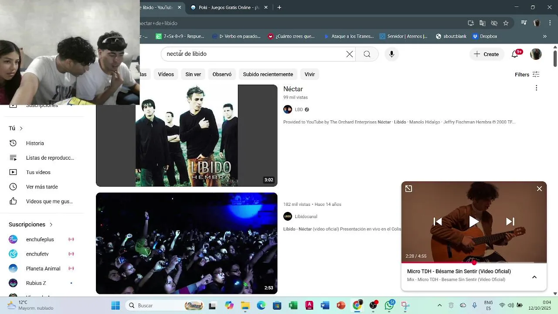Viewport: 558px width, 314px height.
Task: Open the YouTube account avatar menu
Action: pyautogui.click(x=536, y=54)
